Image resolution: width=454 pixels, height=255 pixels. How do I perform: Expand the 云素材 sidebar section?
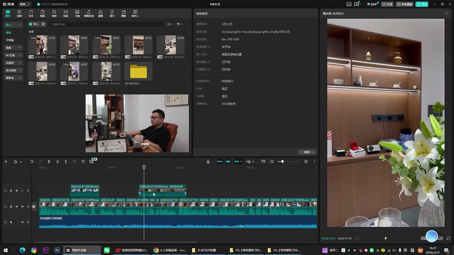coord(13,63)
